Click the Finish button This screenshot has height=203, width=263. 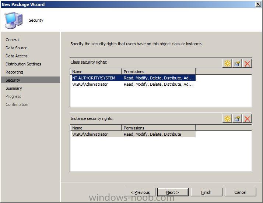[x=207, y=192]
